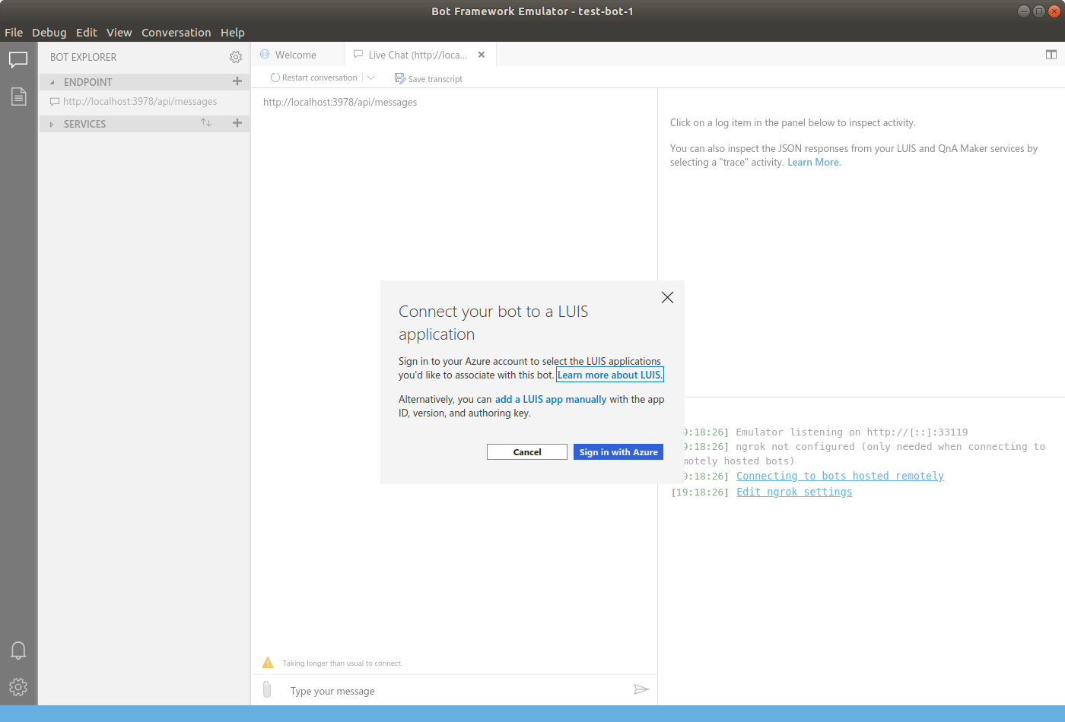Send message with the paper plane icon
This screenshot has height=722, width=1065.
click(x=641, y=689)
